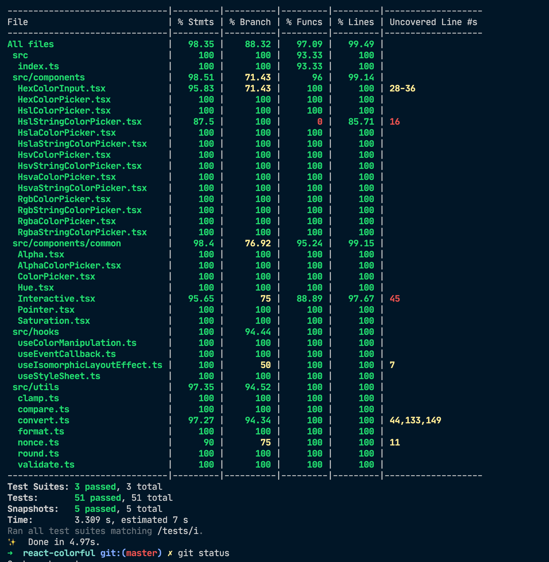The width and height of the screenshot is (549, 562).
Task: Click the "git status" command text
Action: [x=204, y=553]
